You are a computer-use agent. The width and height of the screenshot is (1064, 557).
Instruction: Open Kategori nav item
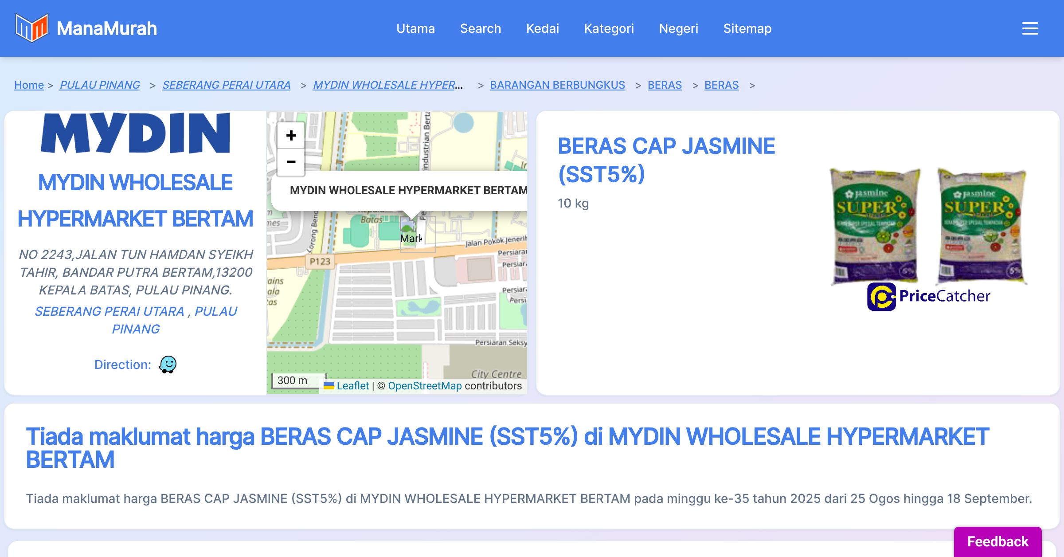(x=609, y=28)
